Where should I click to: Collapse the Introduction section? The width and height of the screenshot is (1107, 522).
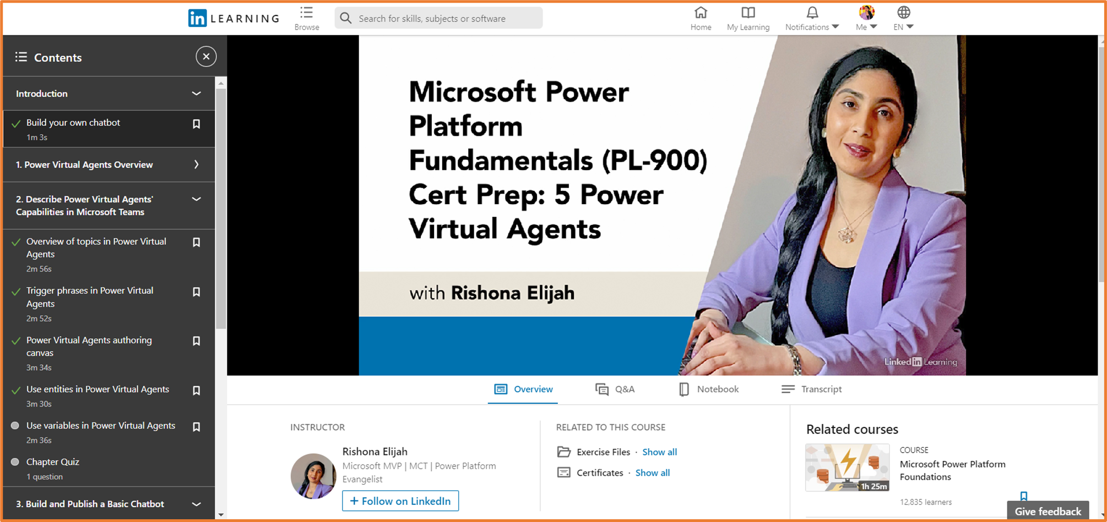pyautogui.click(x=196, y=94)
